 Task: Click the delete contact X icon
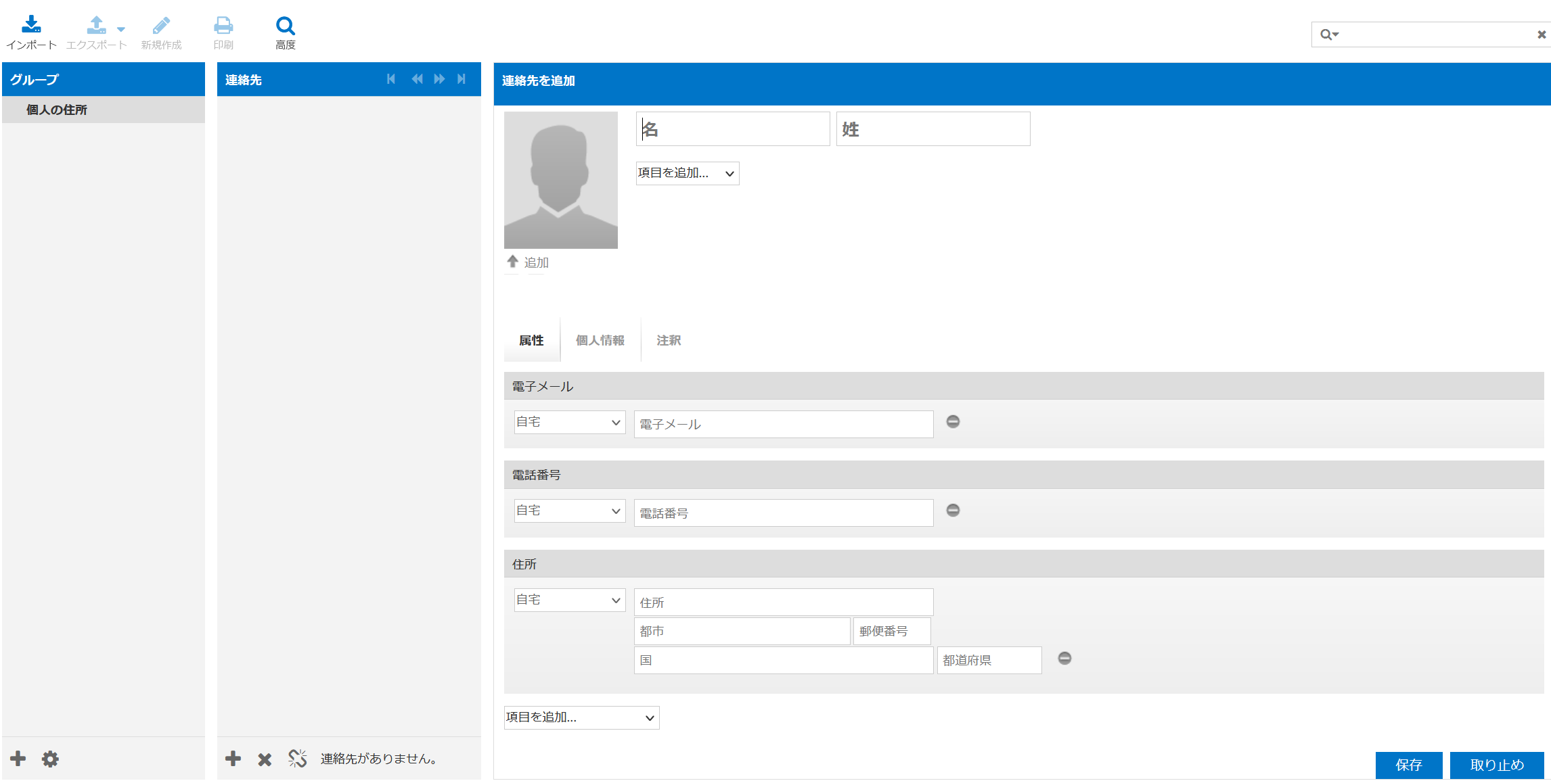pos(265,759)
